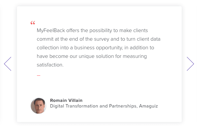The image size is (197, 130).
Task: Go to the previous testimonial with left arrow
Action: click(8, 64)
